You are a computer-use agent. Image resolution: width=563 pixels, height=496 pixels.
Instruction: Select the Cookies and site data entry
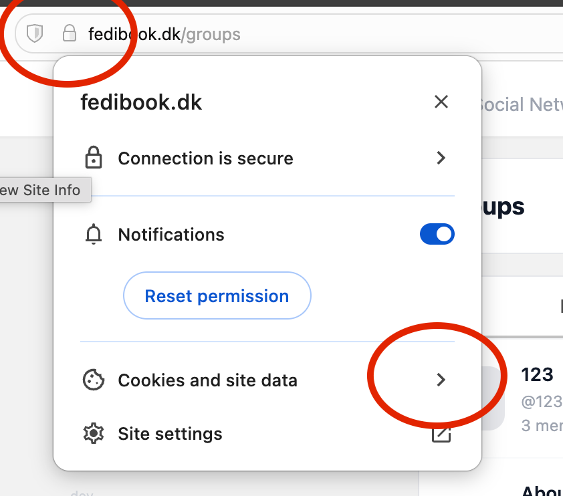pos(207,380)
